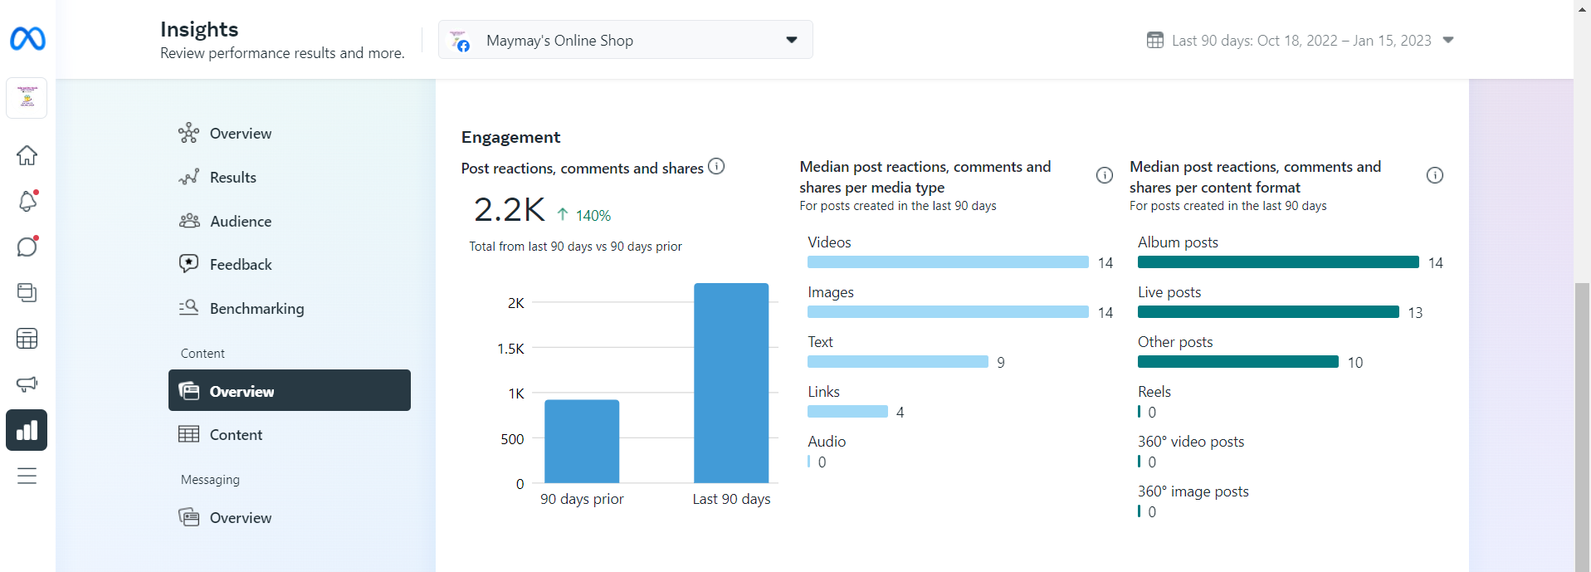
Task: Go to the Benchmarking section
Action: [256, 309]
